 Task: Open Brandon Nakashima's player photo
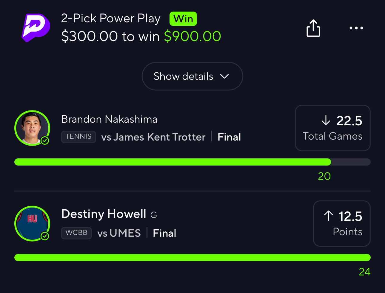(x=32, y=128)
